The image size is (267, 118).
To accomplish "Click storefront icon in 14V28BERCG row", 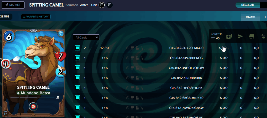I will [133, 58].
